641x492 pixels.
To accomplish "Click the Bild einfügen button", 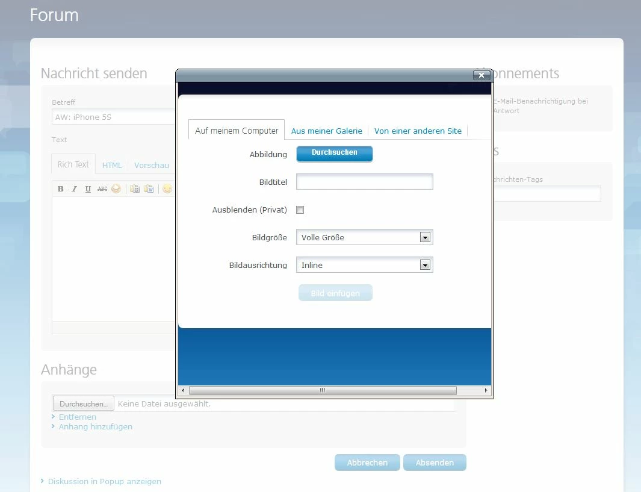I will coord(335,293).
